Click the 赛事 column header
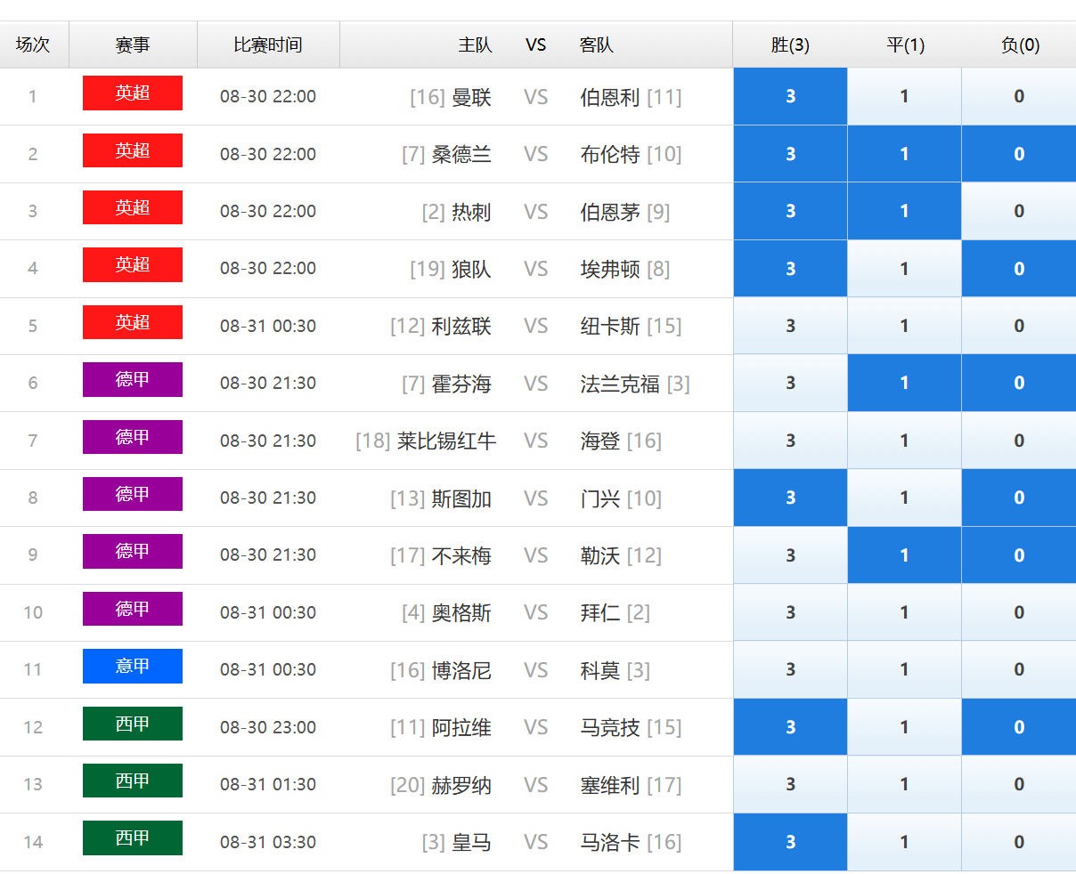Screen dimensions: 1076x874 [133, 45]
